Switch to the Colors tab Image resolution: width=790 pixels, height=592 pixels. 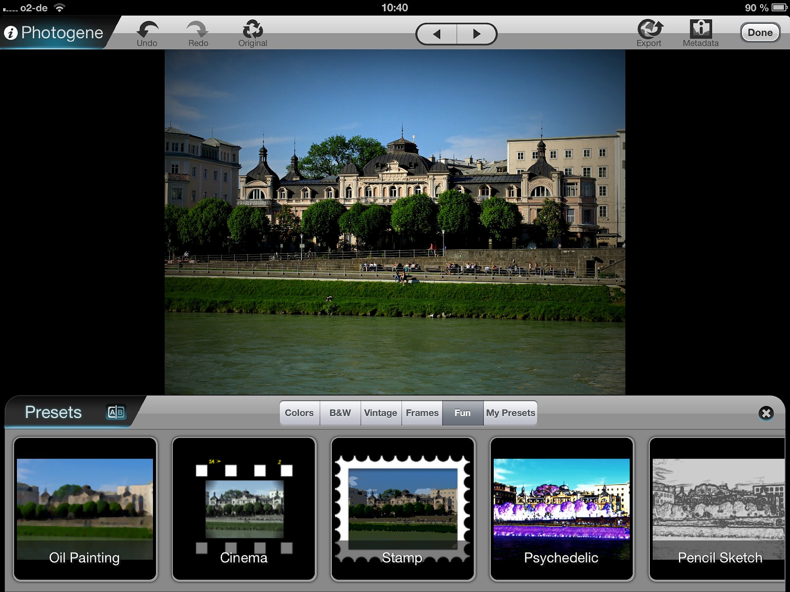(299, 413)
